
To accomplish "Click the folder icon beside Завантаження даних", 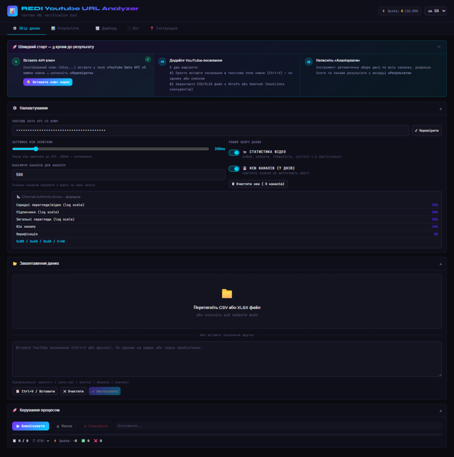I will tap(15, 263).
